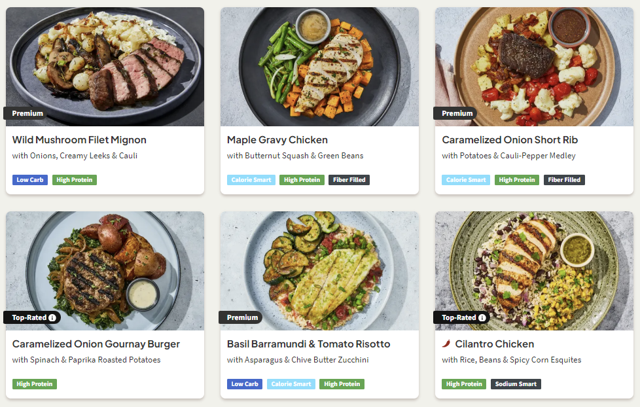This screenshot has width=640, height=407.
Task: Open Wild Mushroom Filet Mignon title
Action: [79, 139]
